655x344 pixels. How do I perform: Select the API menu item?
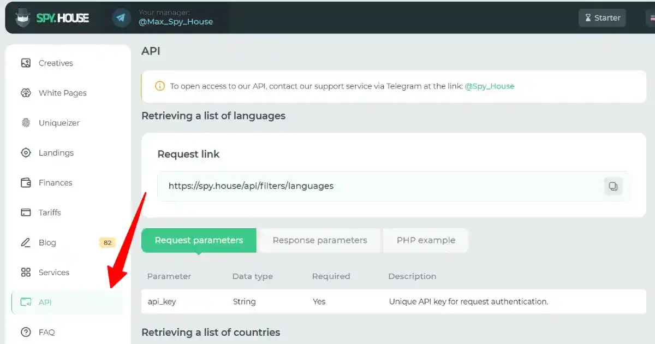coord(68,302)
